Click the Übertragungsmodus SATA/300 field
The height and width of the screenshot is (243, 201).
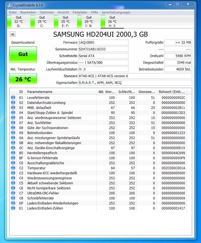[x=103, y=63]
